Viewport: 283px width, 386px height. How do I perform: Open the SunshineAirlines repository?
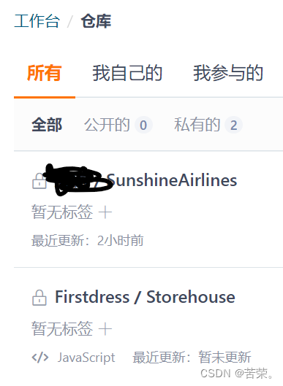coord(173,180)
